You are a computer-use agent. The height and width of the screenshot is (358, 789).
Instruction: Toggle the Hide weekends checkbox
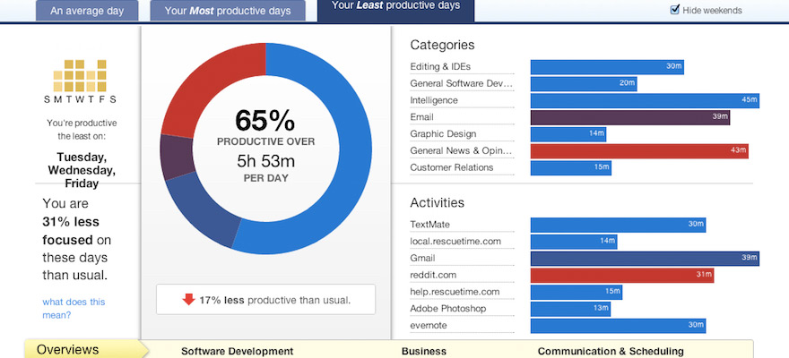point(675,10)
